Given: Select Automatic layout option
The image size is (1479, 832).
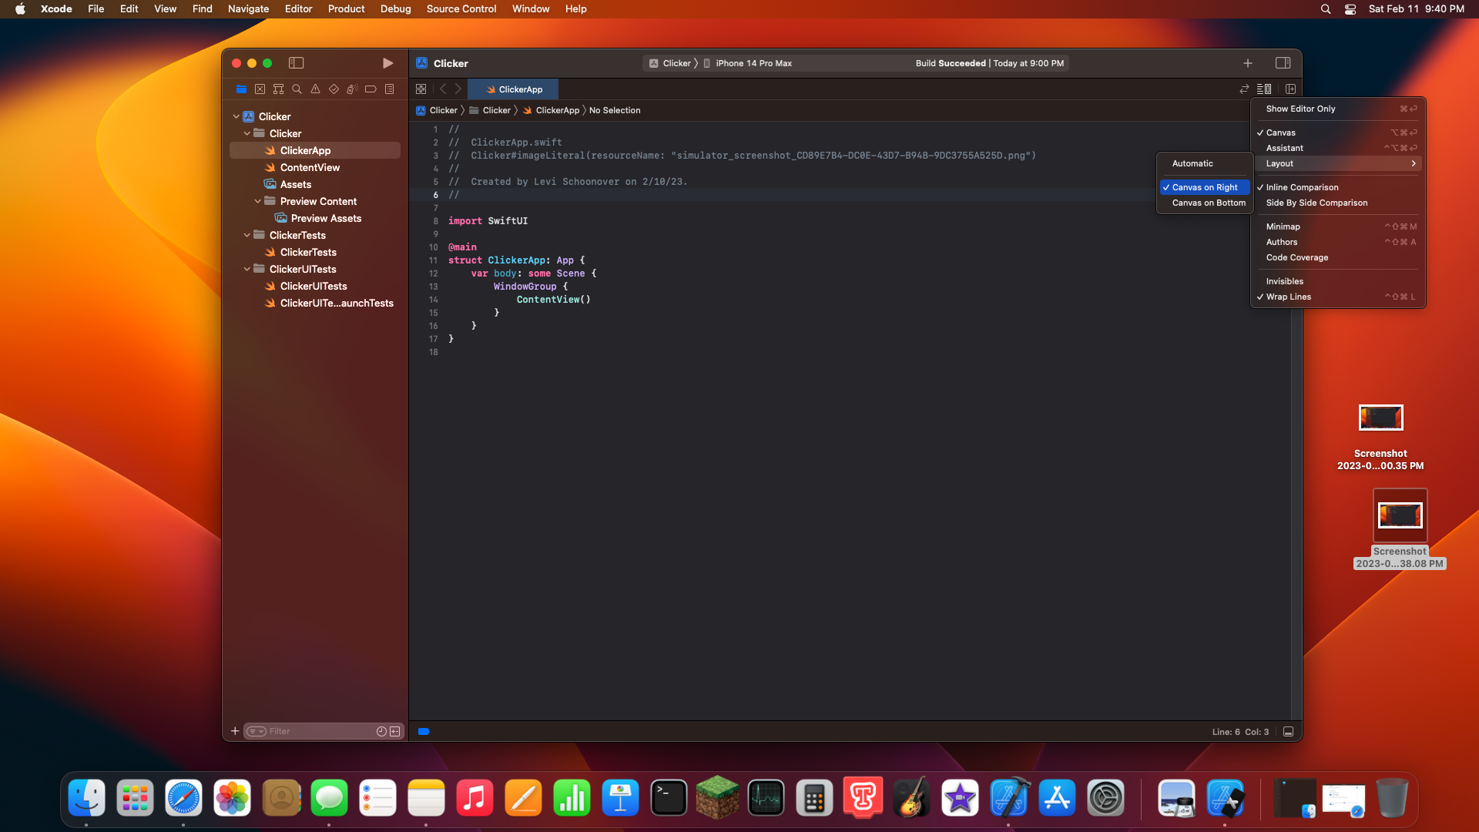Looking at the screenshot, I should pyautogui.click(x=1192, y=163).
